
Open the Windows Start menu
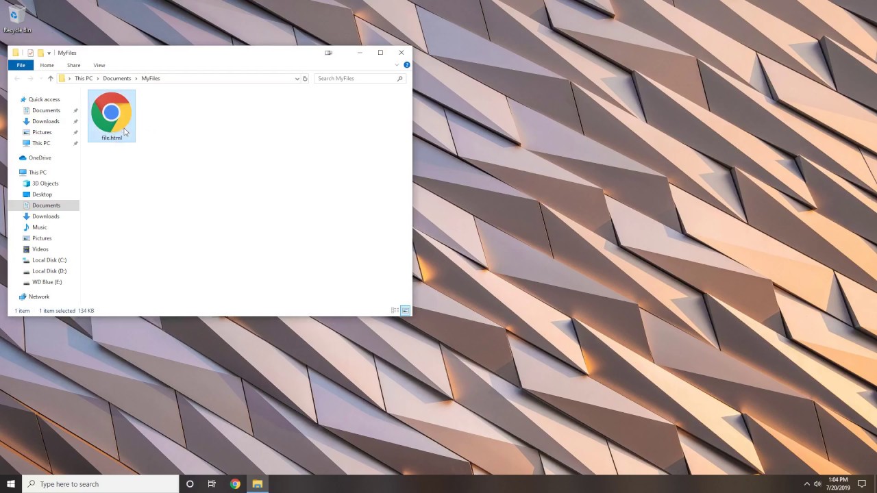(x=11, y=484)
